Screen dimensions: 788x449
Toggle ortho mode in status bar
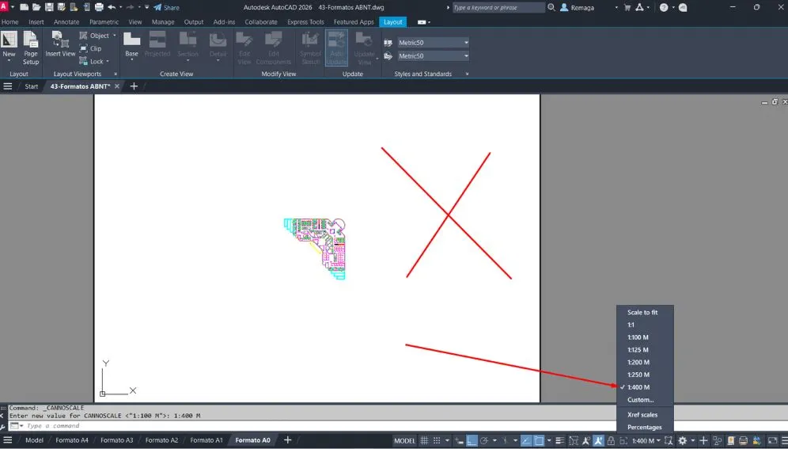point(472,440)
